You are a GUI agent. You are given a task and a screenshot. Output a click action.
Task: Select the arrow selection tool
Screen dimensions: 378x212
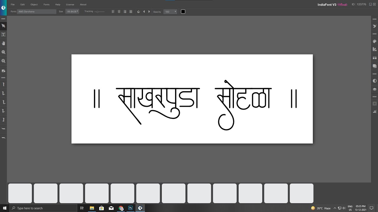[x=4, y=26]
